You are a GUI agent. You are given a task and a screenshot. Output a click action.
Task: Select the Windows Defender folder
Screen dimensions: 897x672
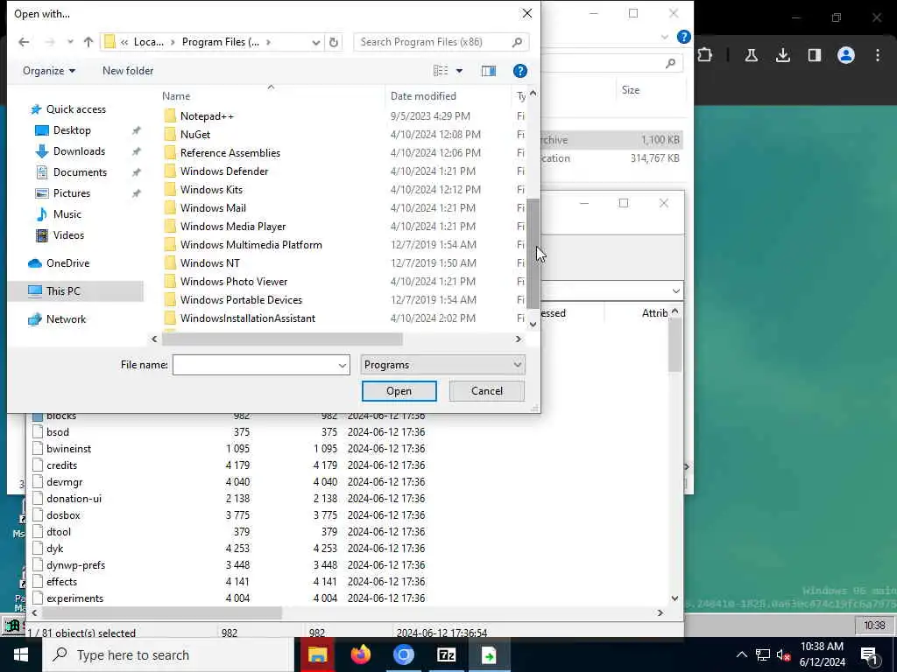[x=223, y=171]
